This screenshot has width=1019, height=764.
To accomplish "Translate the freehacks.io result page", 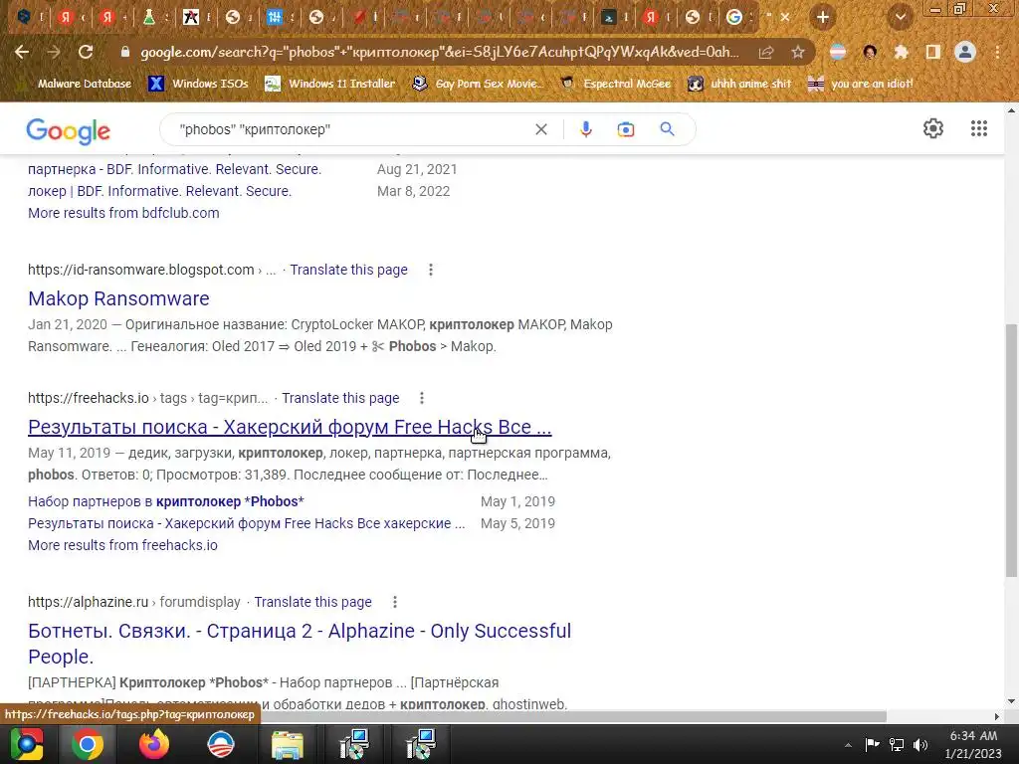I will coord(340,398).
